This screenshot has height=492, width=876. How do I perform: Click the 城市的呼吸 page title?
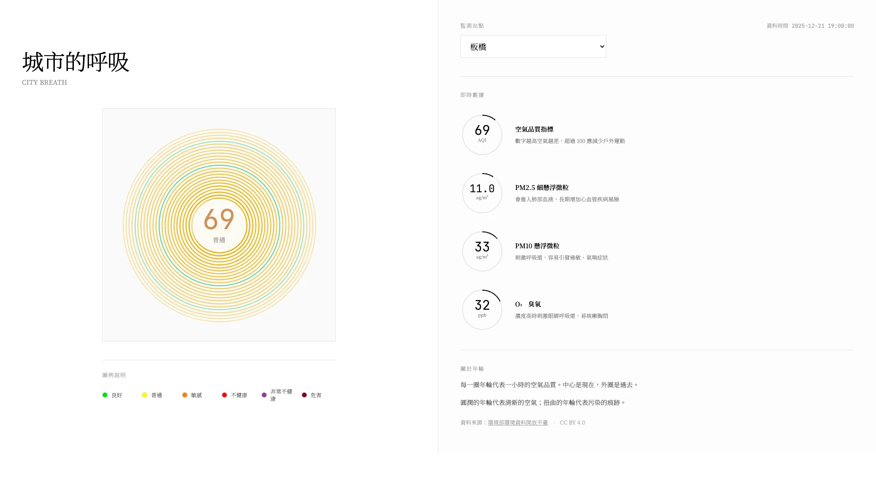[x=76, y=62]
